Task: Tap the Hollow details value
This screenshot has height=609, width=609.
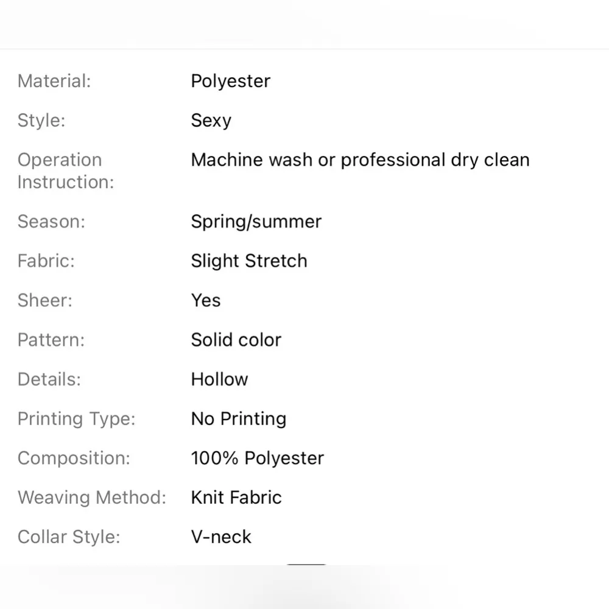Action: [219, 379]
